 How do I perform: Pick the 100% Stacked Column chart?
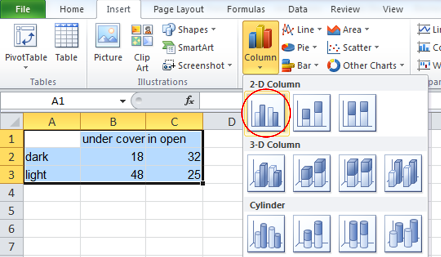tap(357, 113)
